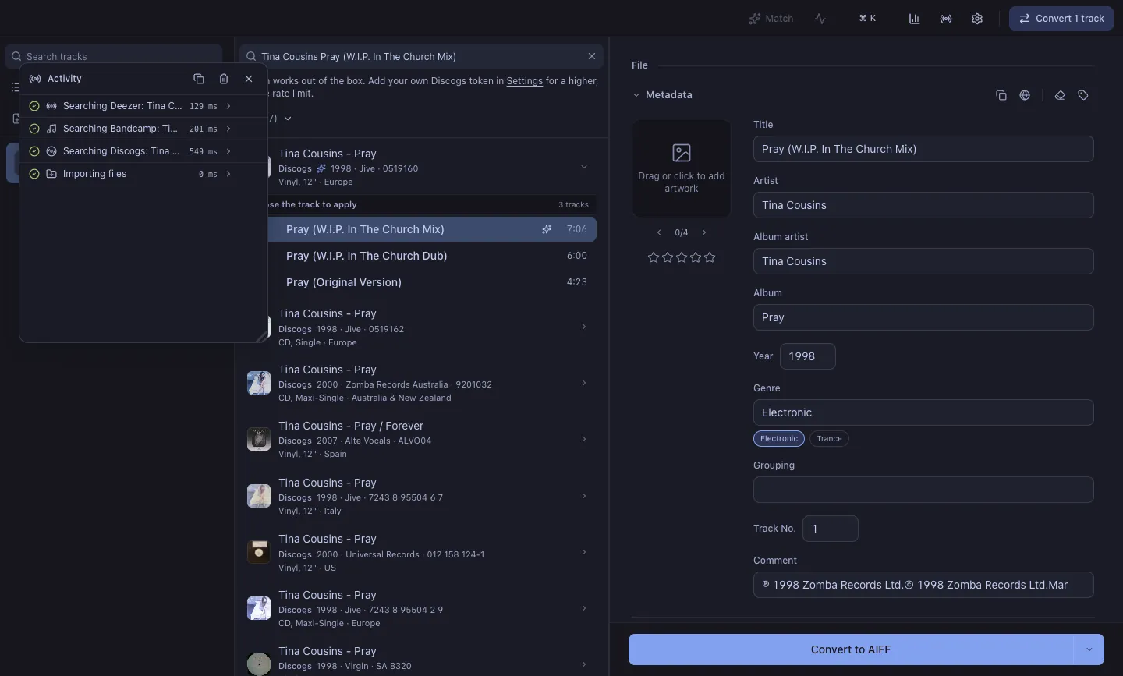This screenshot has height=676, width=1123.
Task: Open the Convert to AIFF format dropdown arrow
Action: pos(1089,649)
